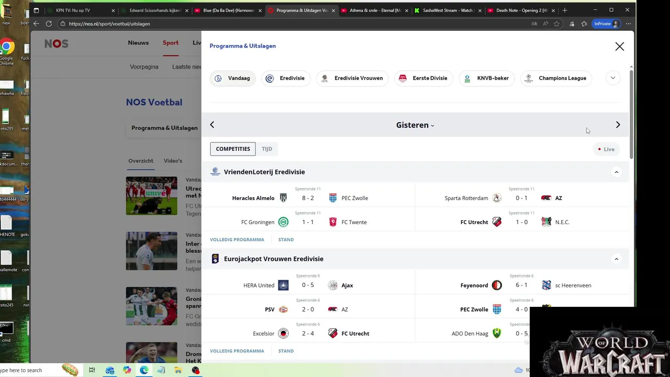Image resolution: width=670 pixels, height=377 pixels.
Task: Select the KNVB-beker filter chip
Action: click(x=487, y=78)
